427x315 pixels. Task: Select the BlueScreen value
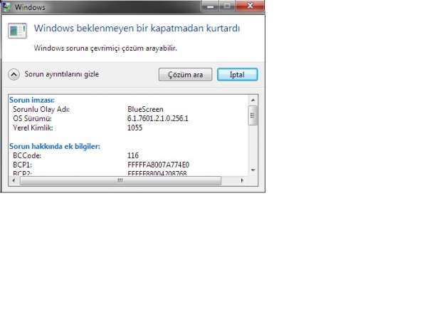145,109
